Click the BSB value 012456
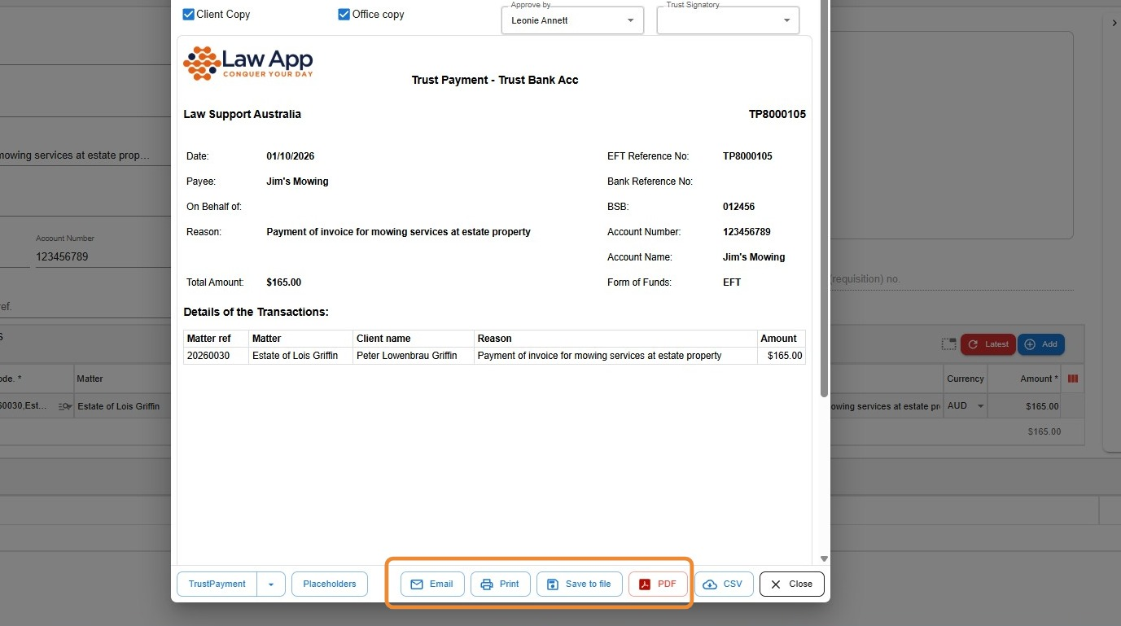Screen dimensions: 1121x626 [738, 207]
